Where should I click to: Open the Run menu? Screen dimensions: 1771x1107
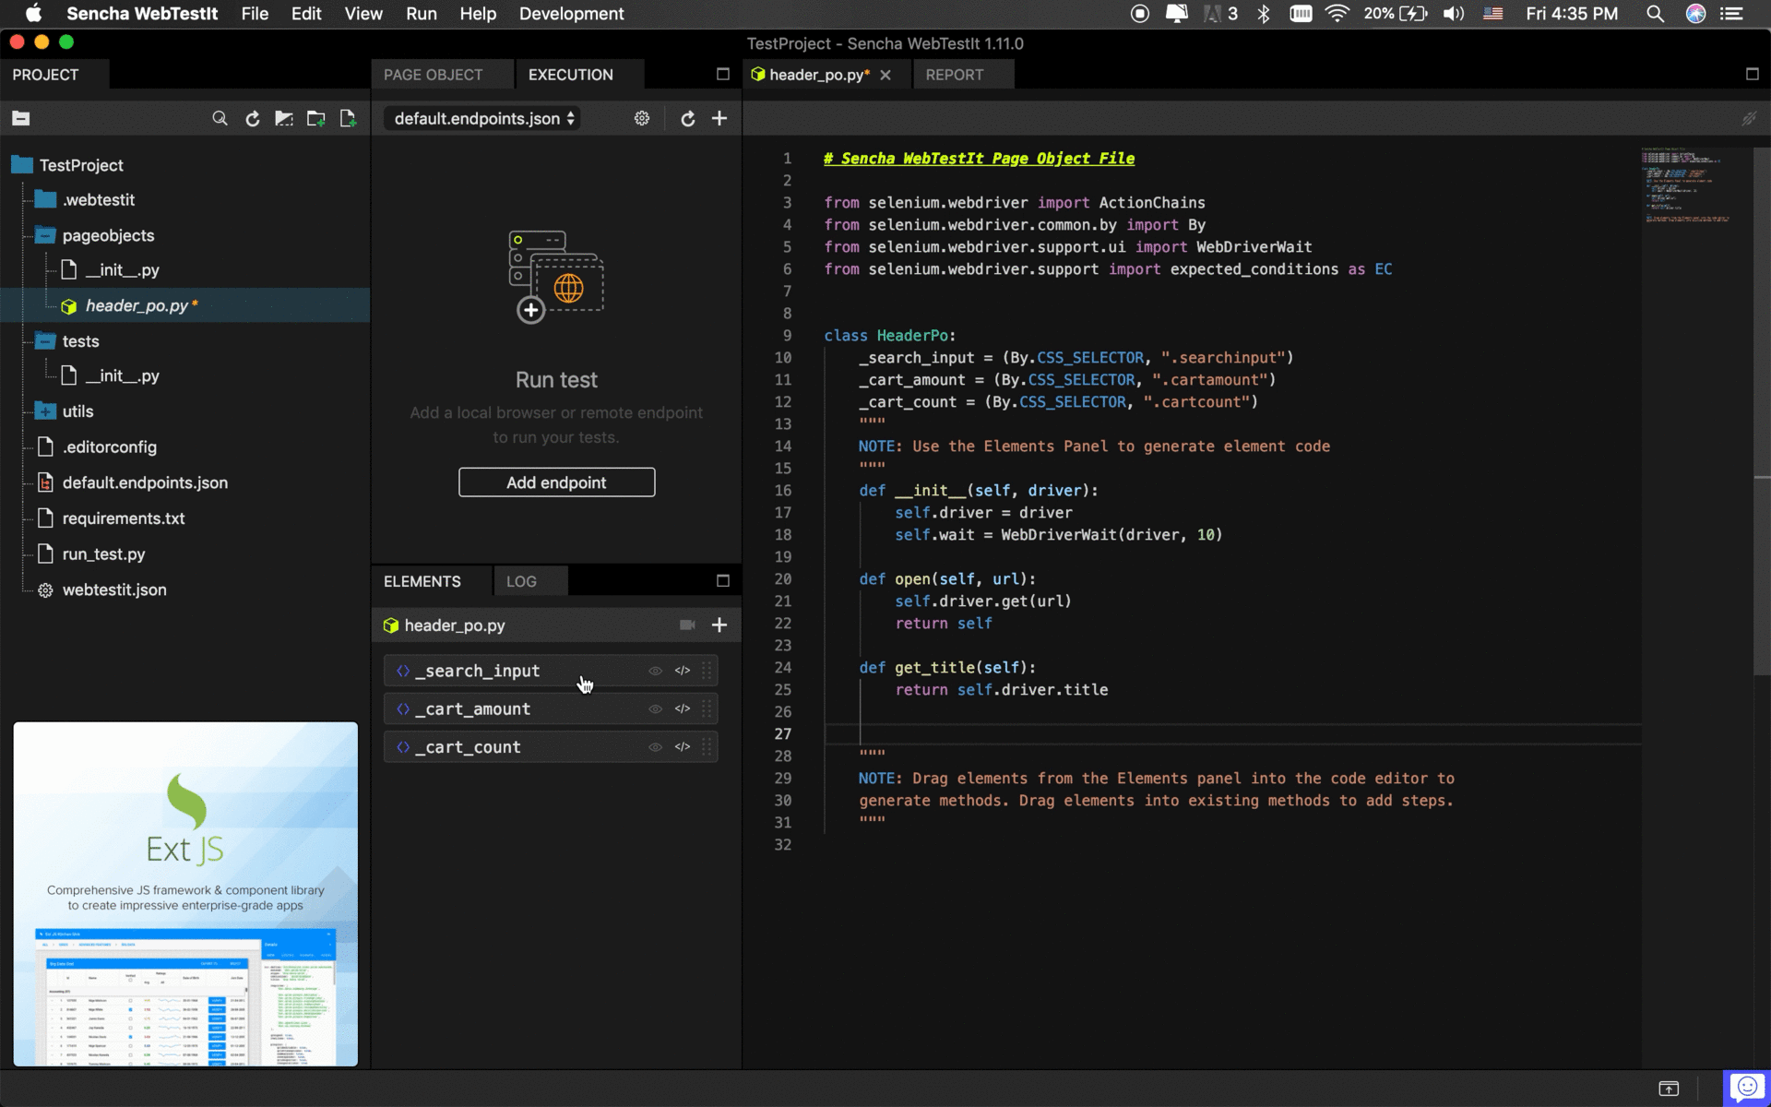(x=422, y=14)
